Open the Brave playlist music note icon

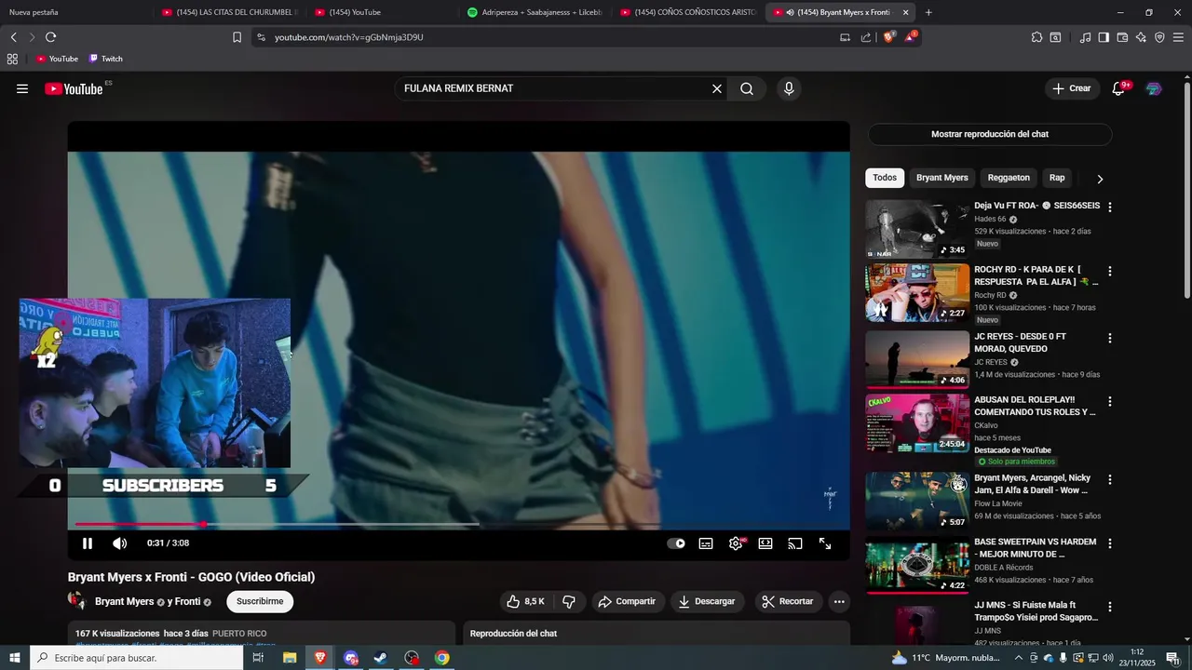click(x=1085, y=37)
